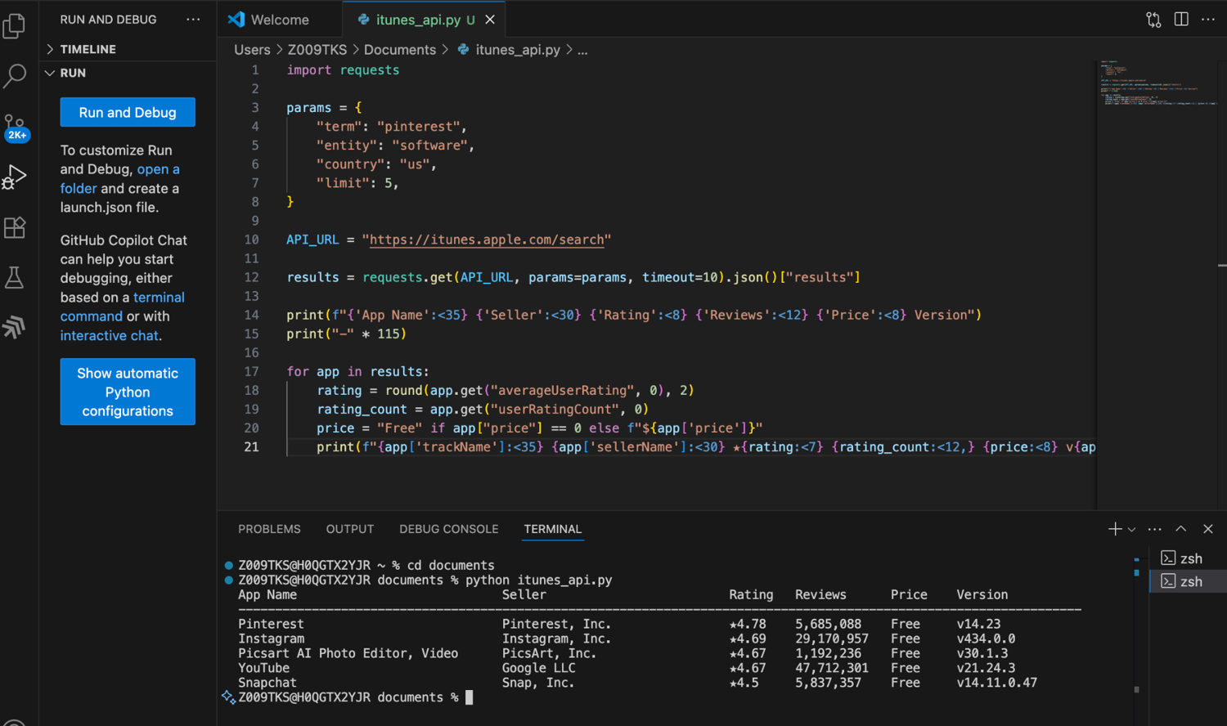Follow the 'interactive chat' link

pyautogui.click(x=110, y=335)
